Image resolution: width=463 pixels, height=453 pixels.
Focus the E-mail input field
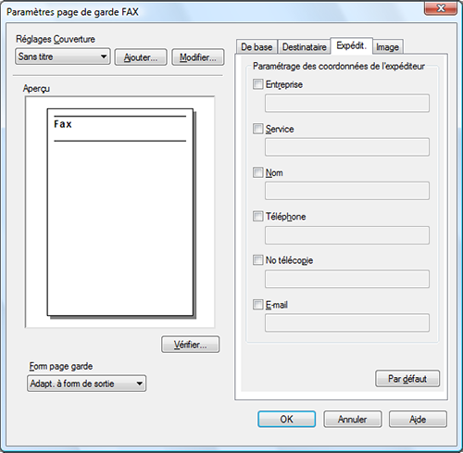point(347,323)
